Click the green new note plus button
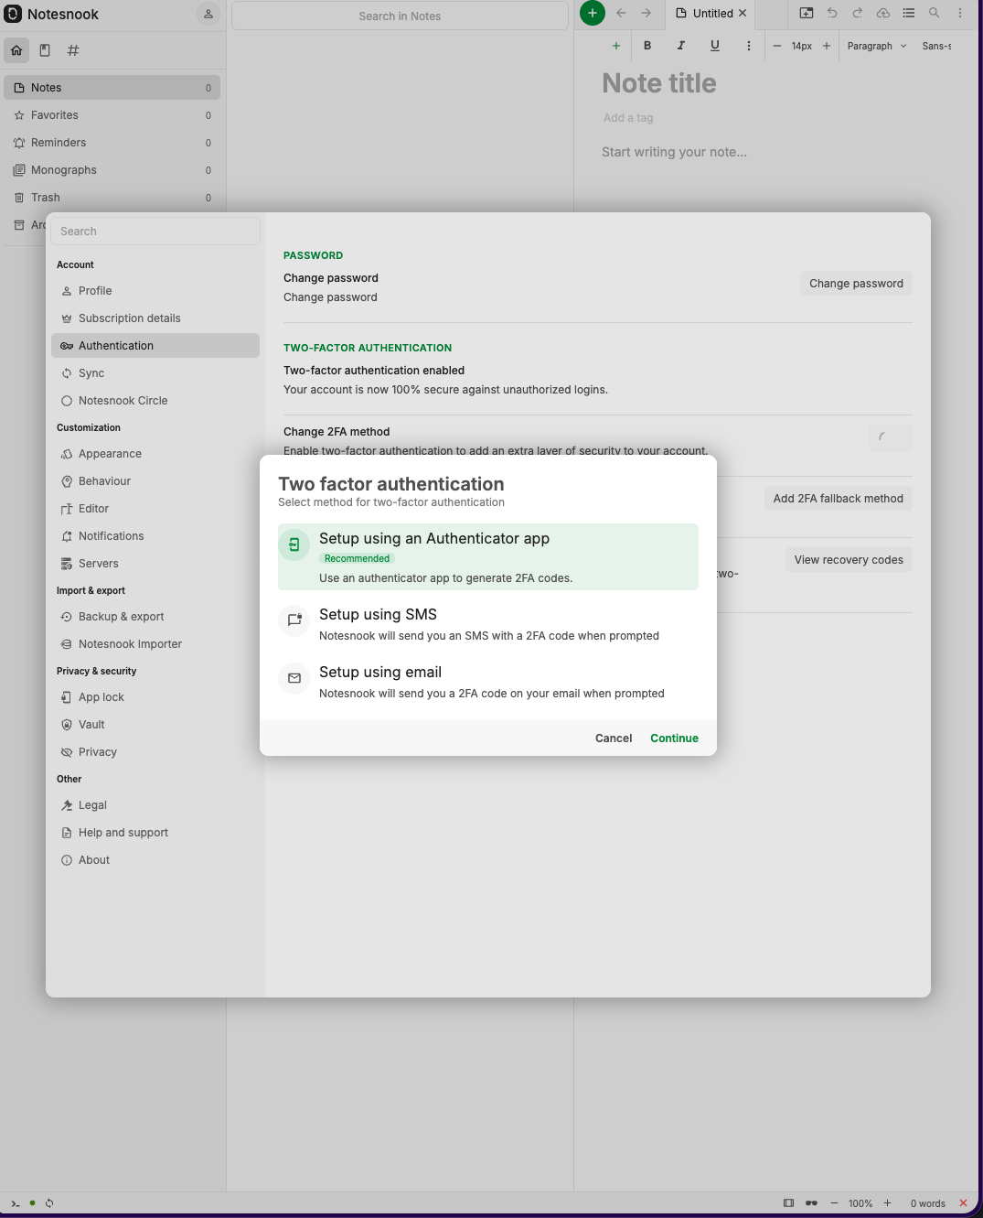This screenshot has height=1218, width=983. (593, 13)
